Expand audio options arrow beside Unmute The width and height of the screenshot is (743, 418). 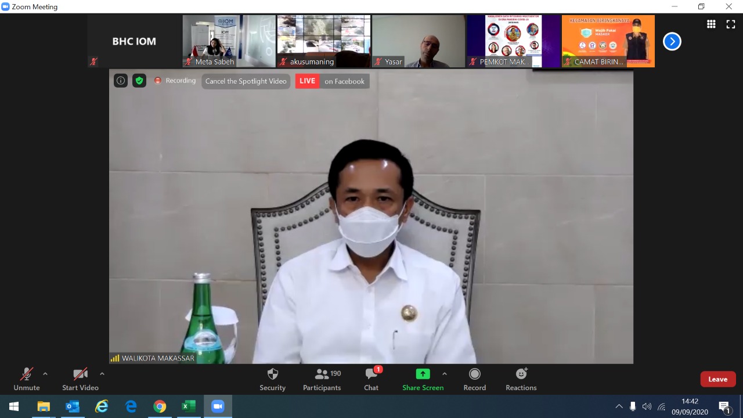pos(45,374)
